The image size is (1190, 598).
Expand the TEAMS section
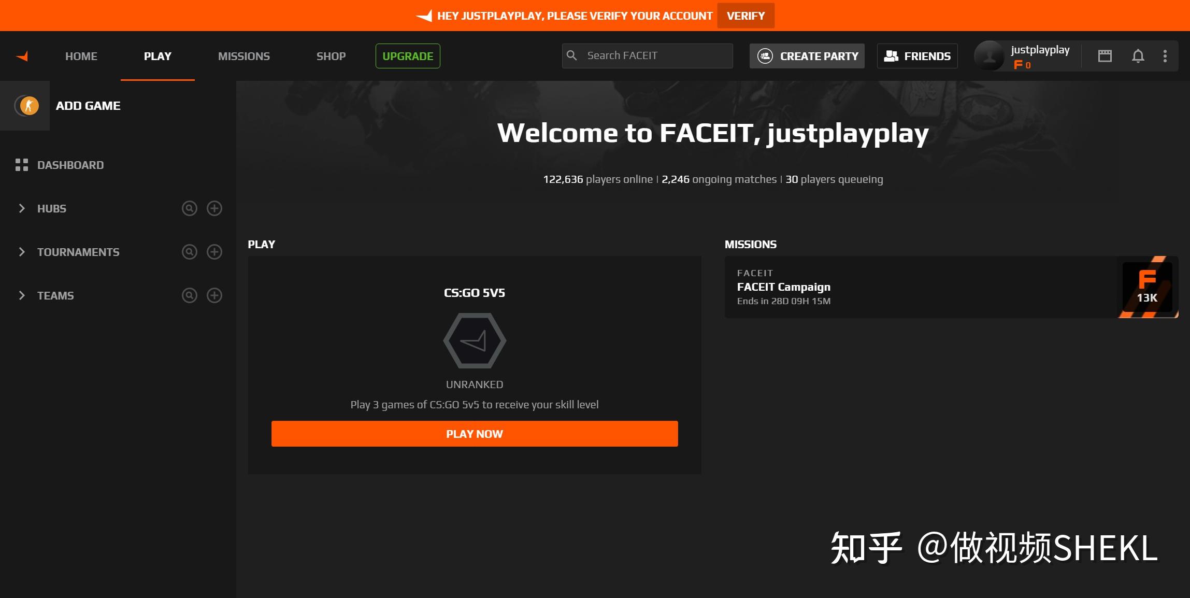[x=22, y=295]
